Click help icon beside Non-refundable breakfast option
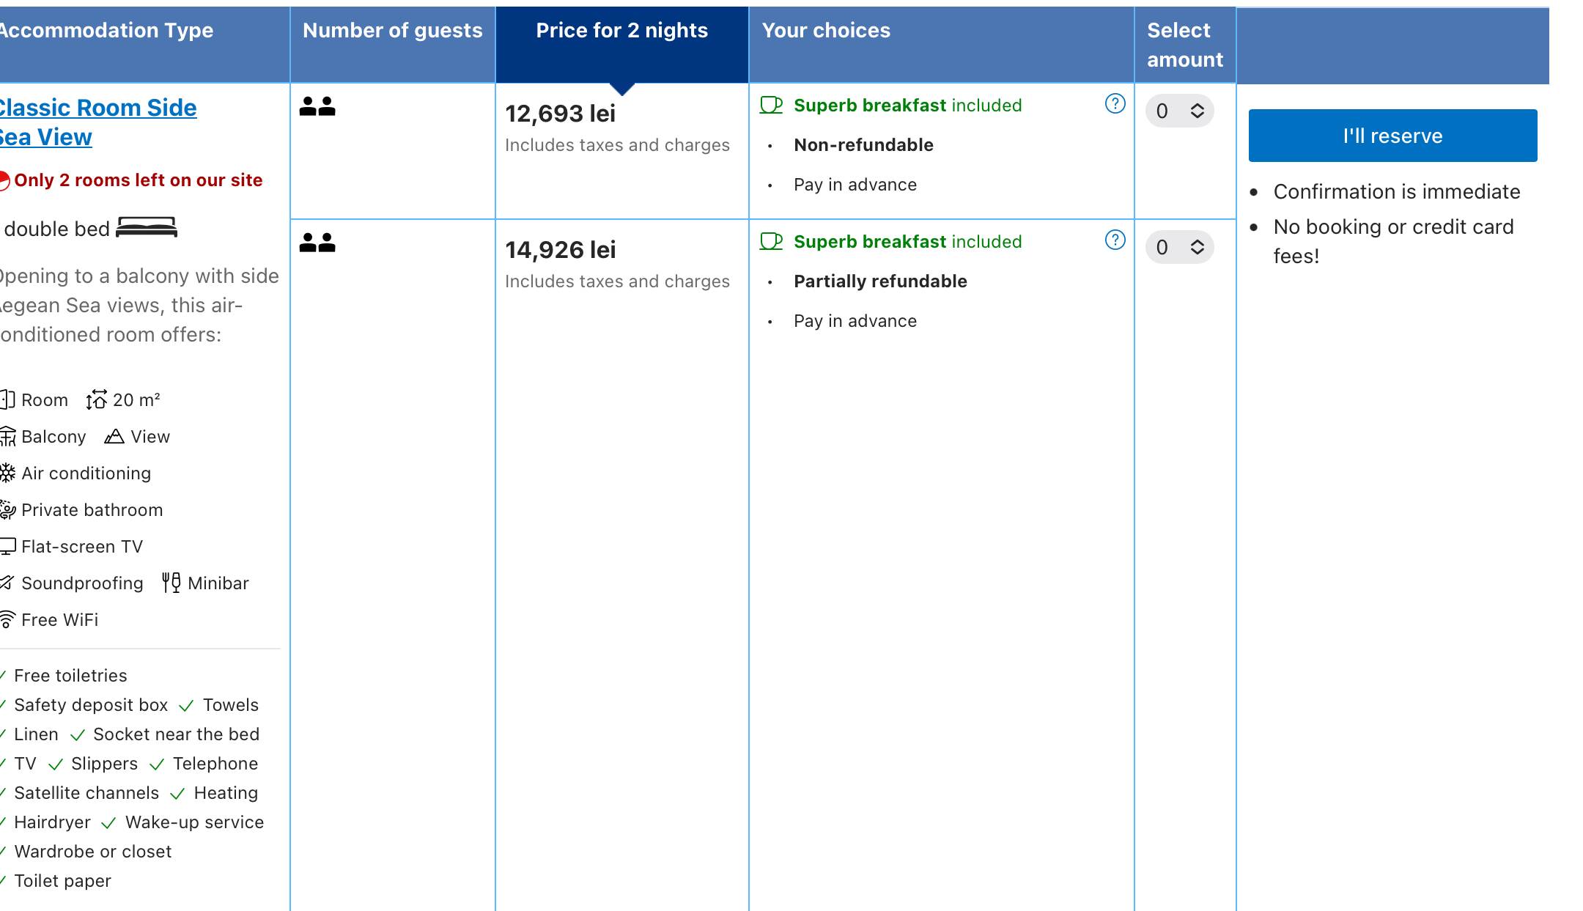The width and height of the screenshot is (1583, 911). [x=1115, y=104]
